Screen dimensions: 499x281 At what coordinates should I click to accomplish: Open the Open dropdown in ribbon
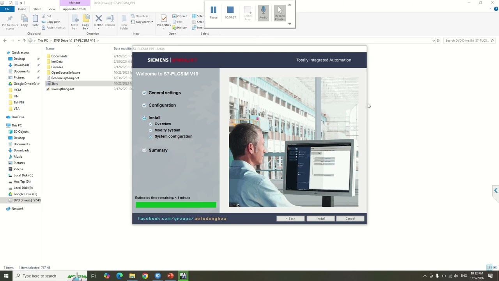[x=180, y=16]
